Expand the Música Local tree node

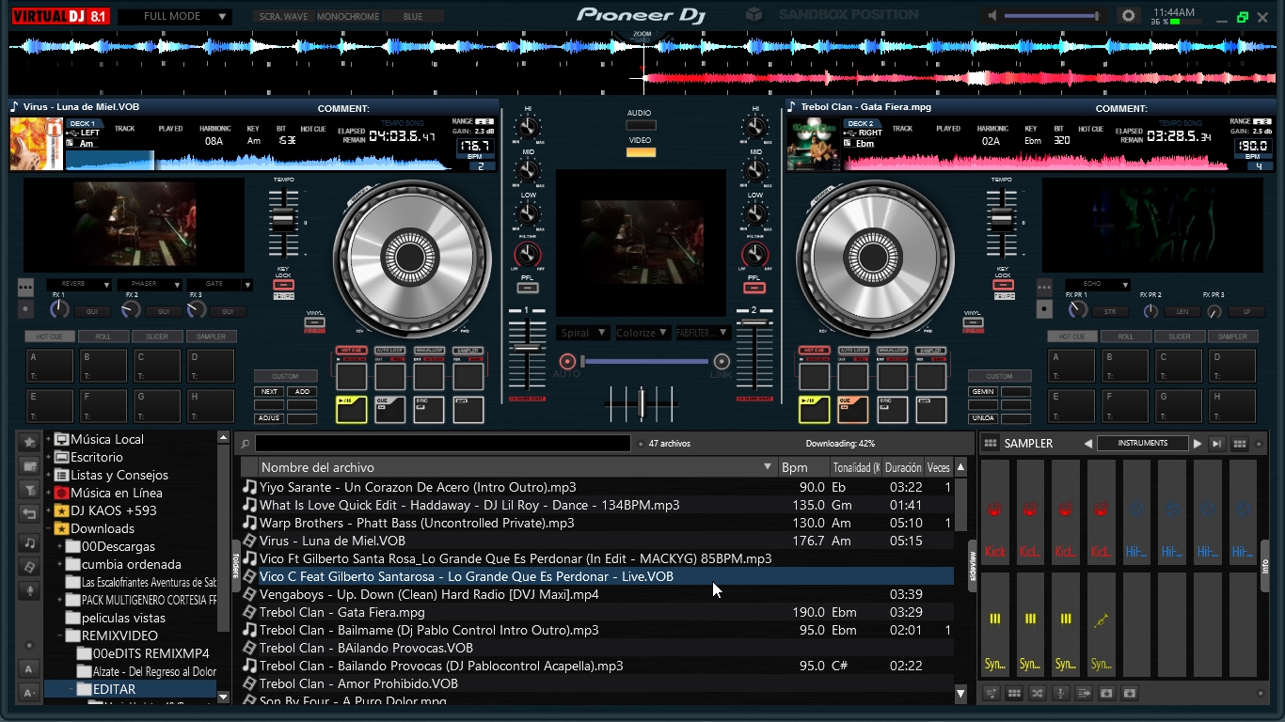pos(50,439)
